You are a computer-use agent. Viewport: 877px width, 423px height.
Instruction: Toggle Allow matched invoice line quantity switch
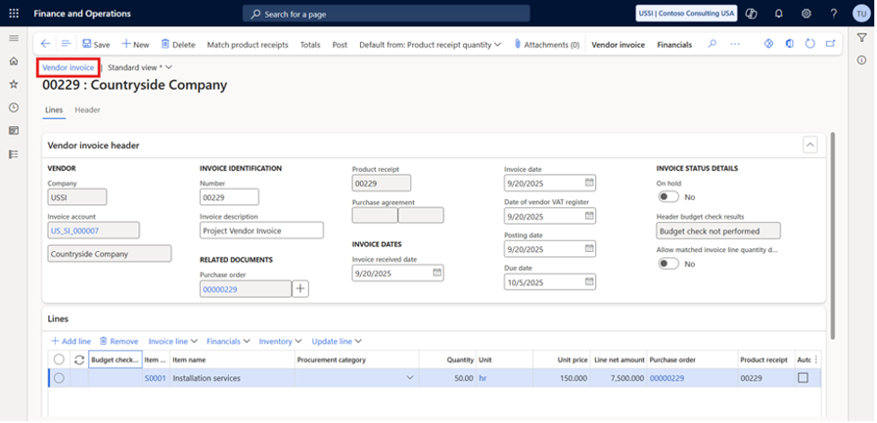point(669,264)
